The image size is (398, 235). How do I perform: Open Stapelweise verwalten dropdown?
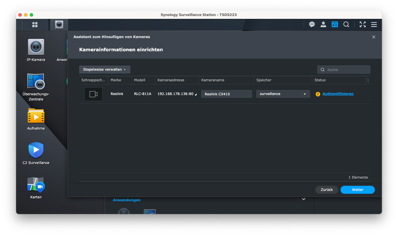104,69
